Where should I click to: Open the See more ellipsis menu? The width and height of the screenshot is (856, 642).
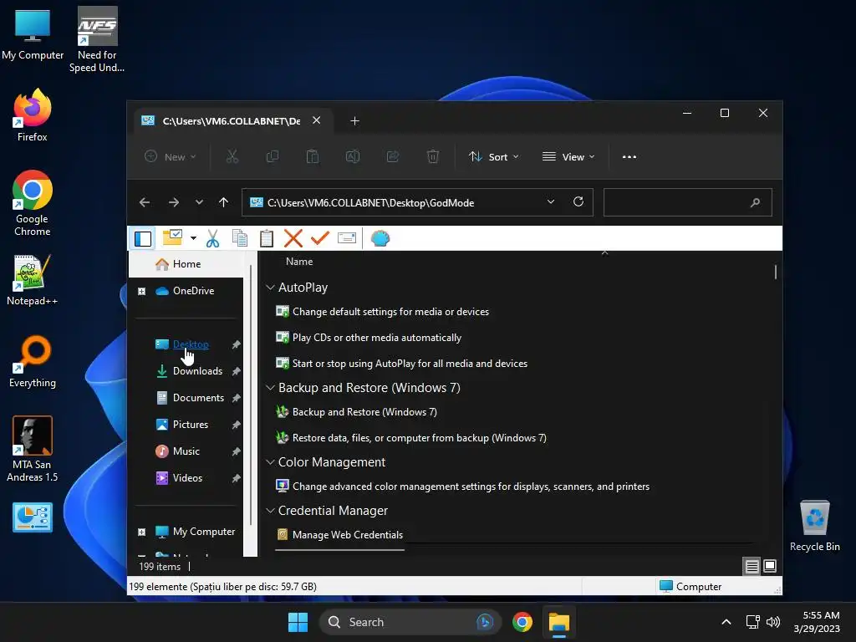point(629,156)
